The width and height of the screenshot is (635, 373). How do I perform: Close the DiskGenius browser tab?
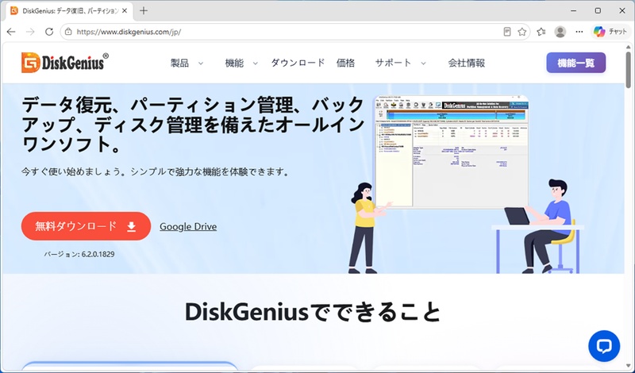coord(125,11)
